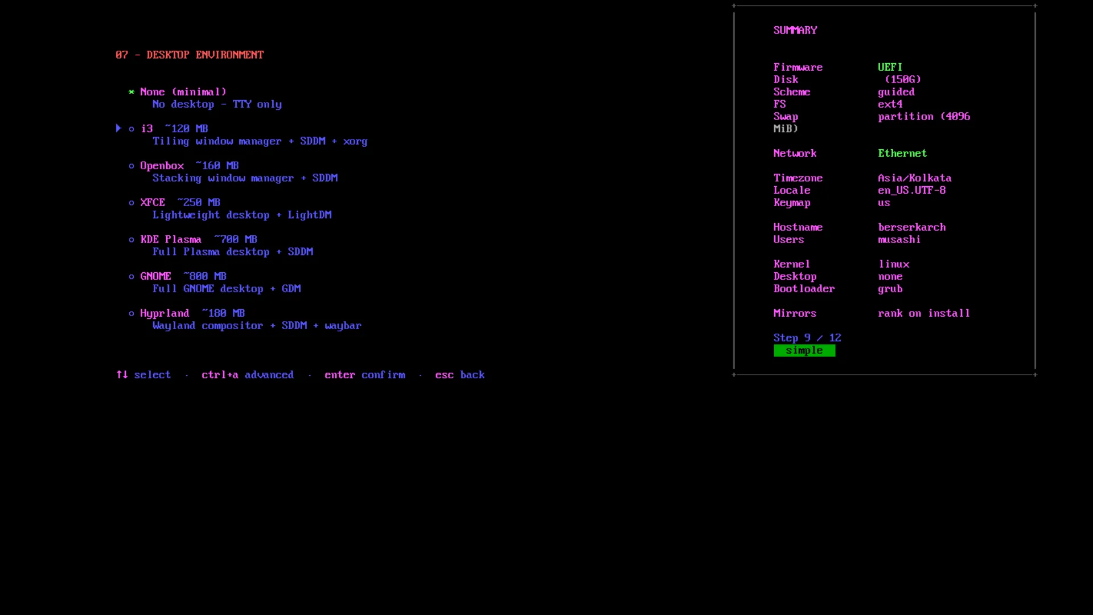The height and width of the screenshot is (615, 1093).
Task: Select the Openbox radio circle
Action: pos(132,166)
